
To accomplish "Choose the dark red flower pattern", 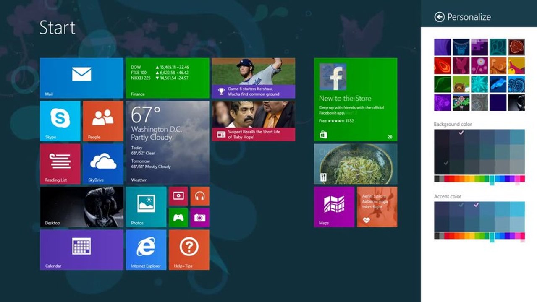I will (516, 47).
